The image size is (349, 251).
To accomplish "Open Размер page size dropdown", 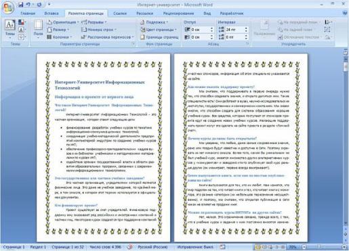I will tap(58, 30).
